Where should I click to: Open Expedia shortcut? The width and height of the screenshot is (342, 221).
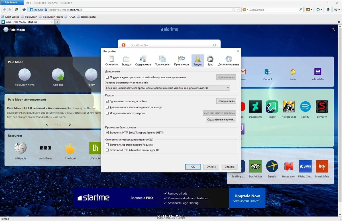272,166
